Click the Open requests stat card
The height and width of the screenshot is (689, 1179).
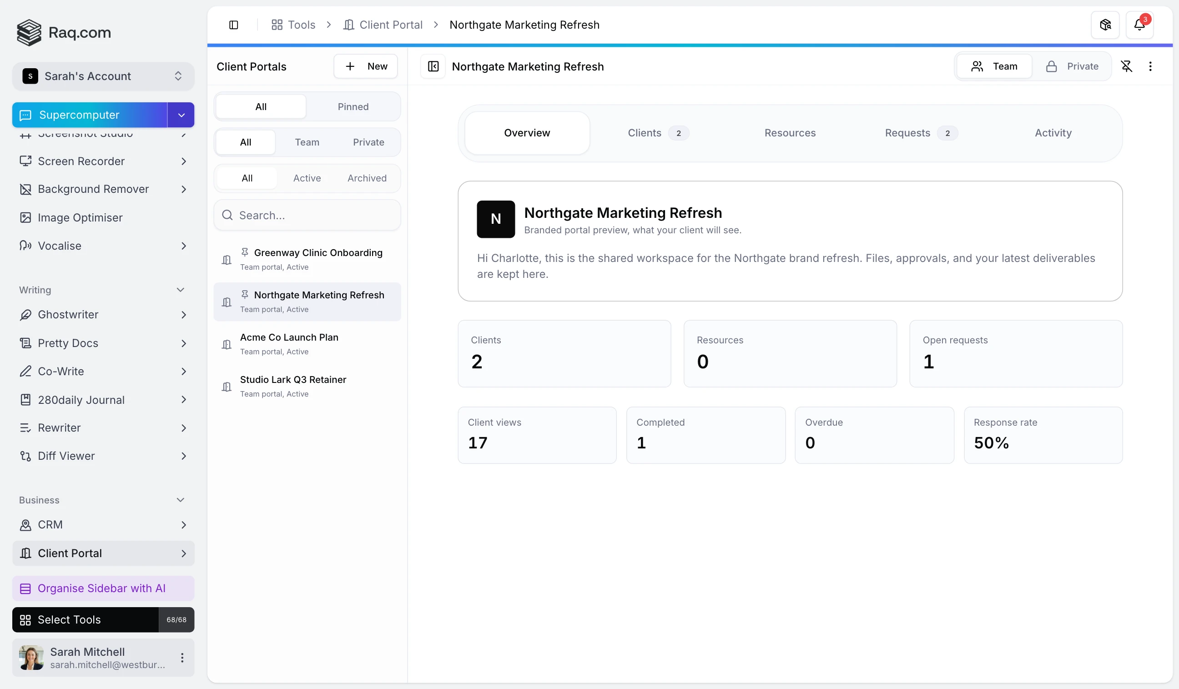click(x=1015, y=354)
